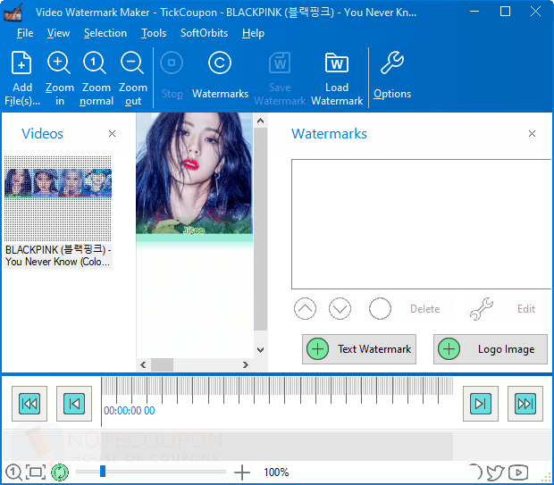Click the 00:00:00 00 timecode text

tap(130, 411)
